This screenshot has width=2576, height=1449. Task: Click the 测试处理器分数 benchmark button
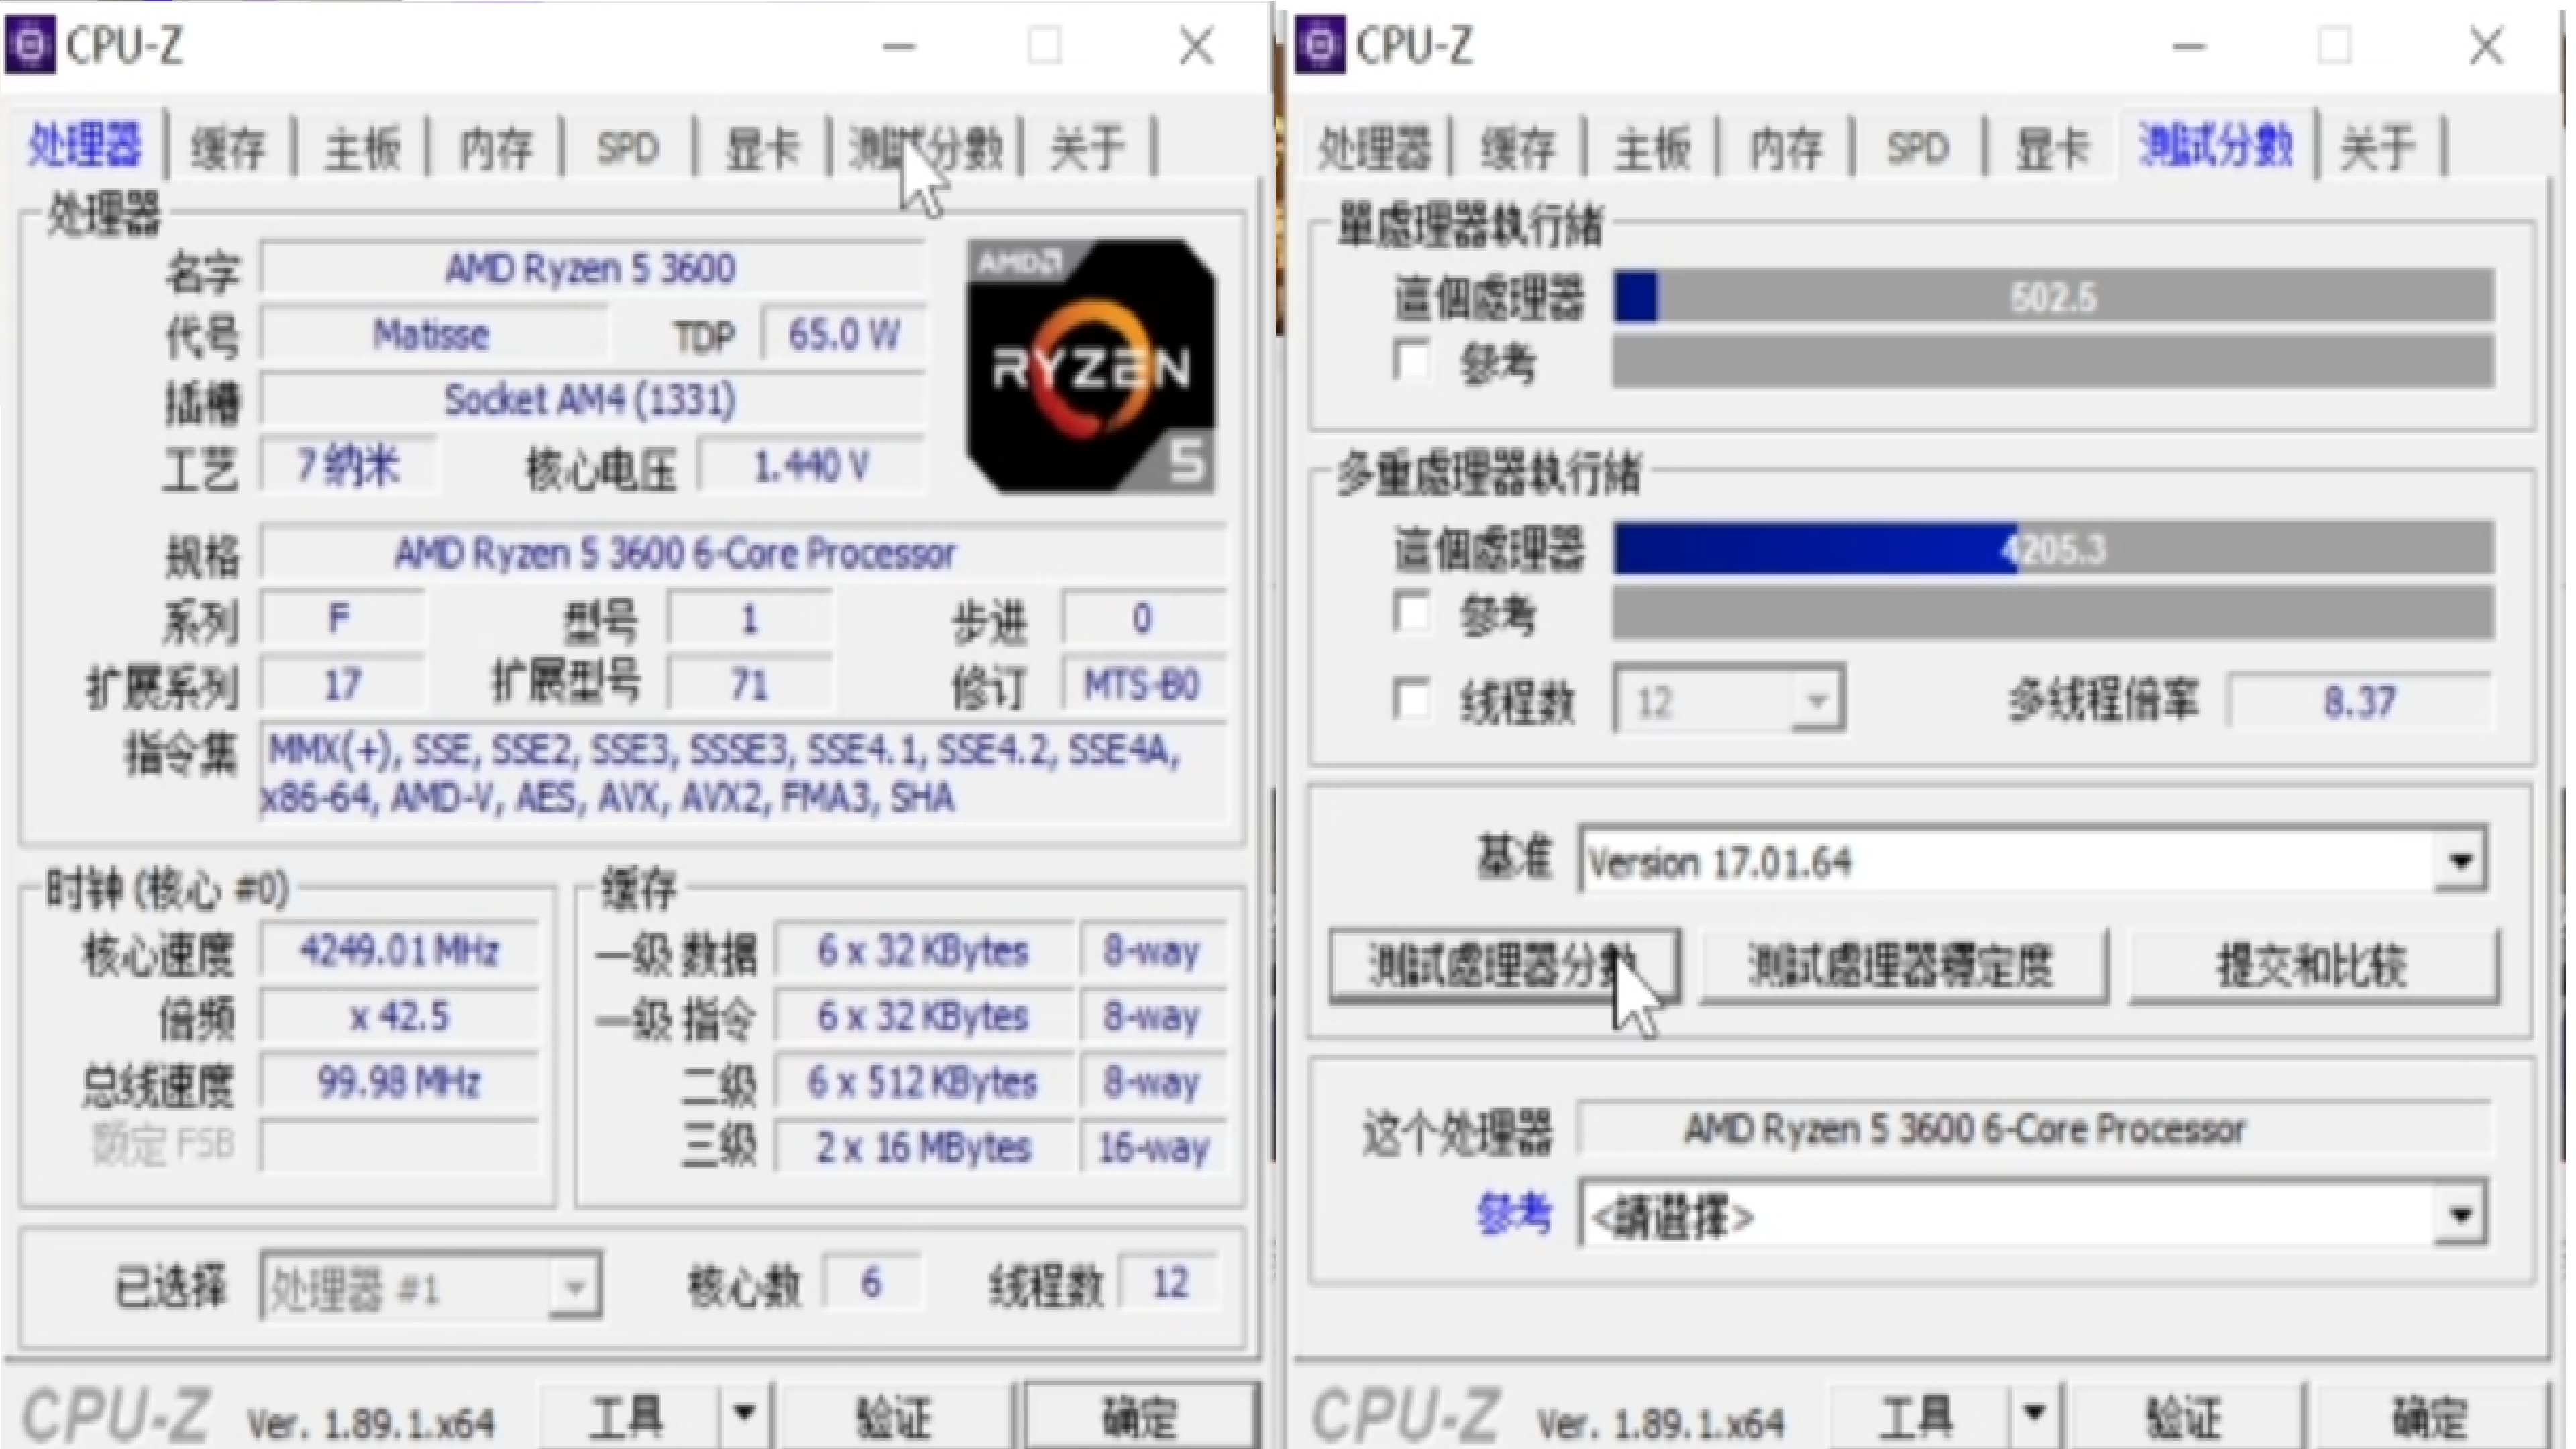click(x=1503, y=965)
